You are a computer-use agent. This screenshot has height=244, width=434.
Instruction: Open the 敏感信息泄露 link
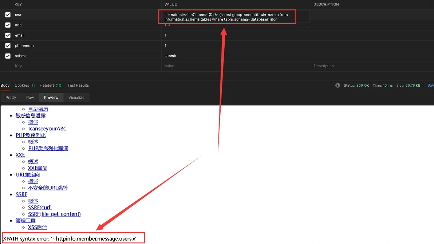coord(31,115)
